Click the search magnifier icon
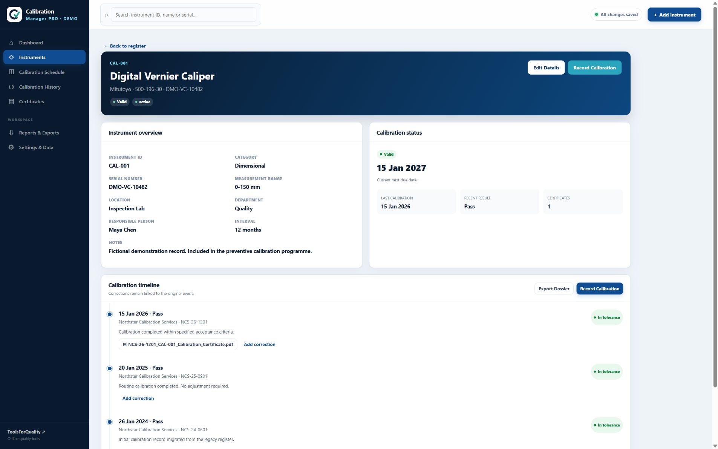The height and width of the screenshot is (449, 718). click(x=107, y=15)
